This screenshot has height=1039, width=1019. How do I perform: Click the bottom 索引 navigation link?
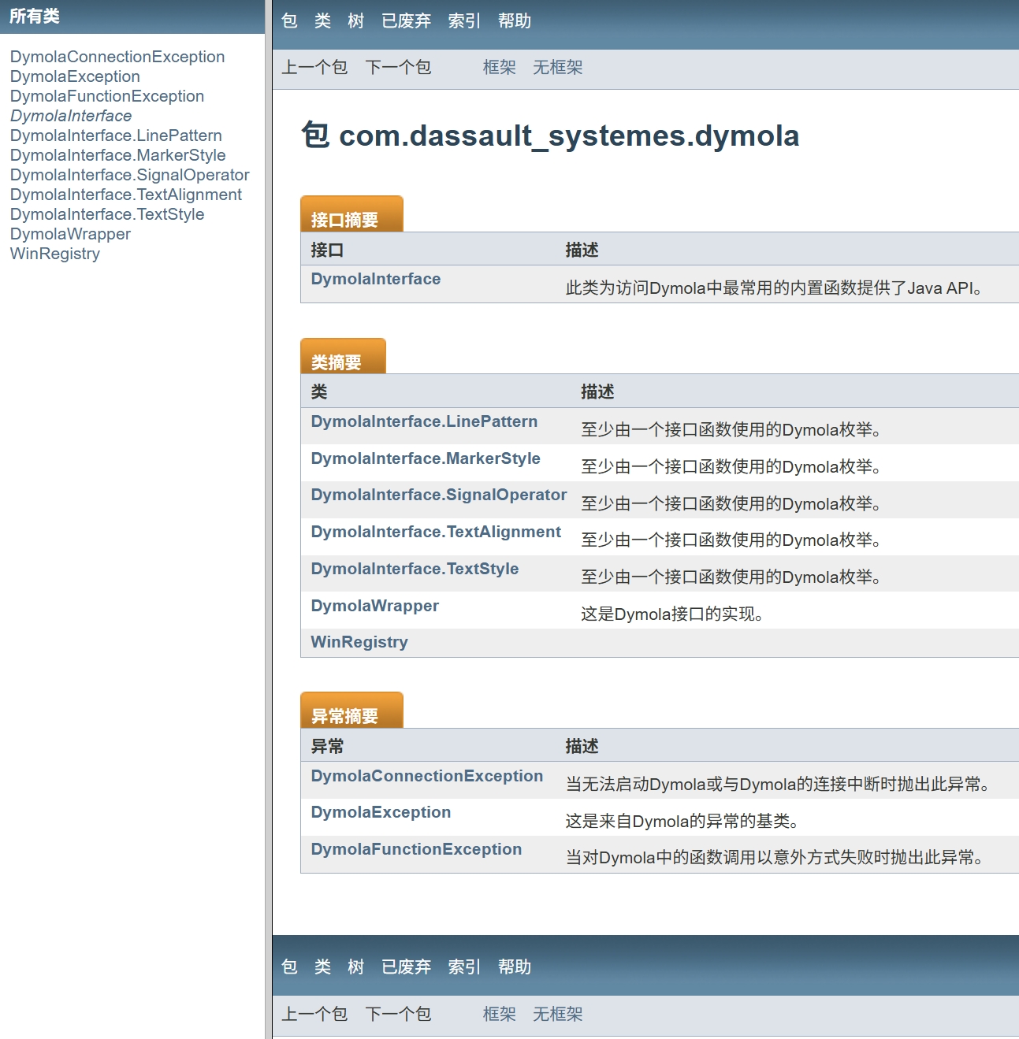(463, 967)
